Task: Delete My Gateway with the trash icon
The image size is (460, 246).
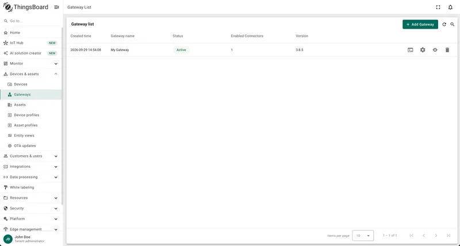Action: pyautogui.click(x=447, y=50)
